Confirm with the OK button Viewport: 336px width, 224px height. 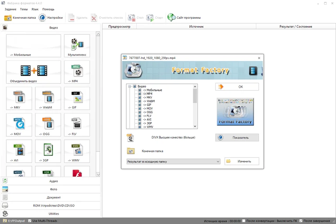click(x=237, y=87)
